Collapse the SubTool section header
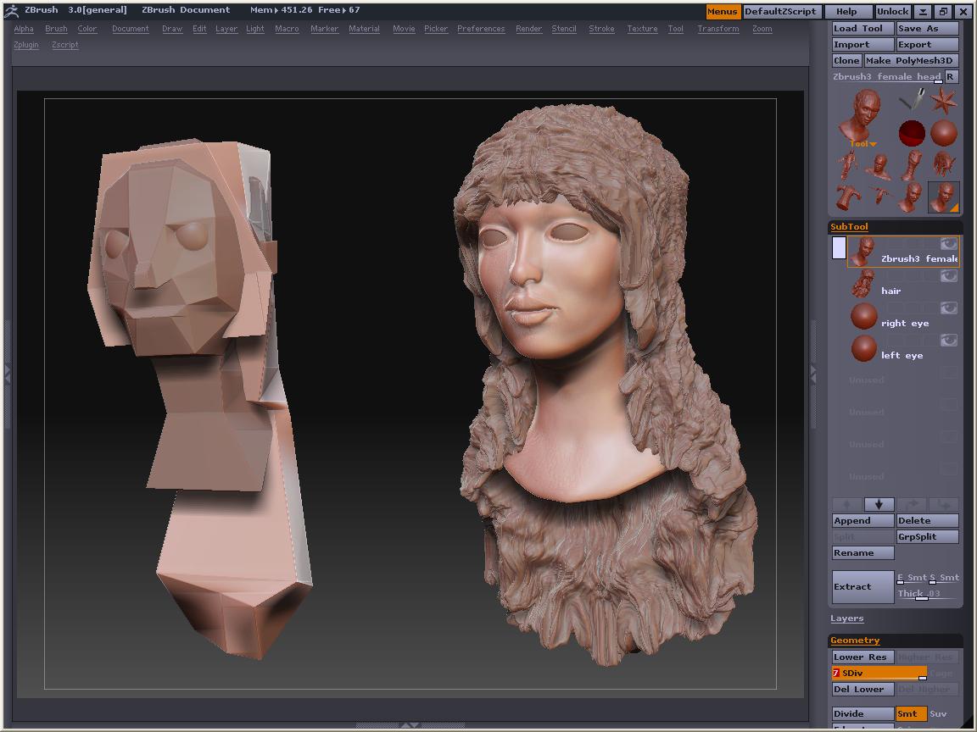The height and width of the screenshot is (732, 977). (x=849, y=226)
